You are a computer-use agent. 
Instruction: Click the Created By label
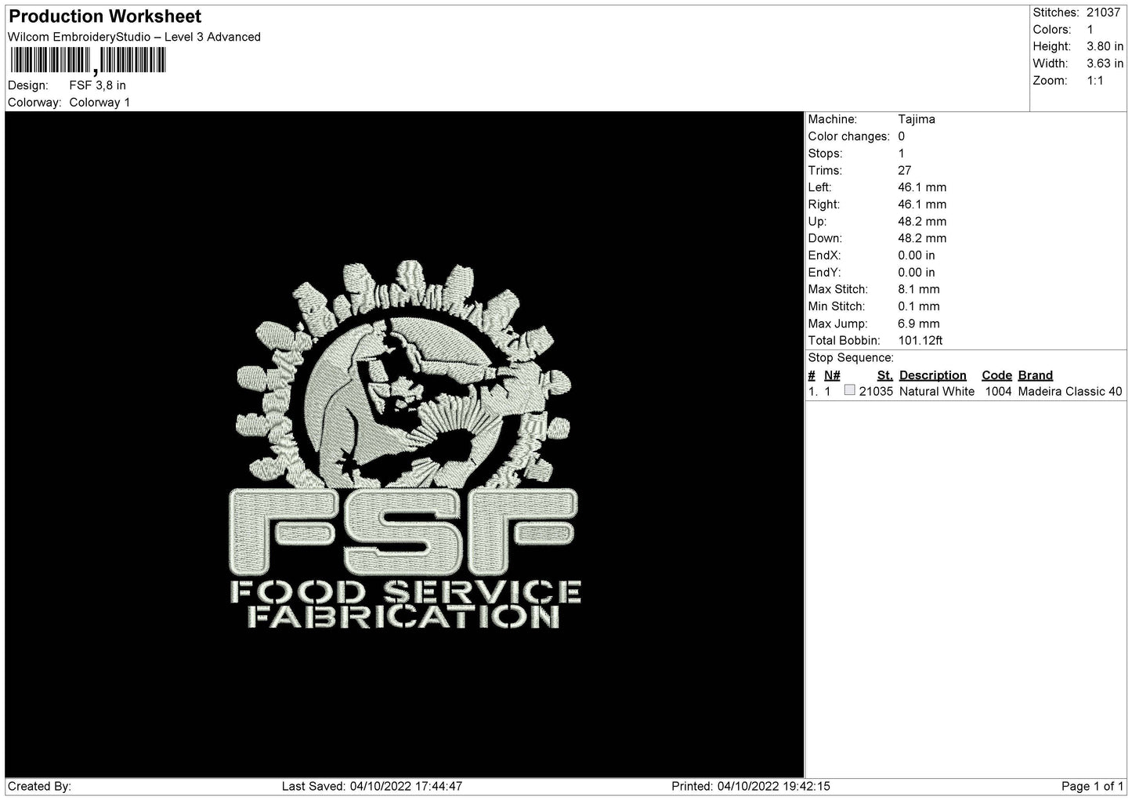tap(40, 786)
